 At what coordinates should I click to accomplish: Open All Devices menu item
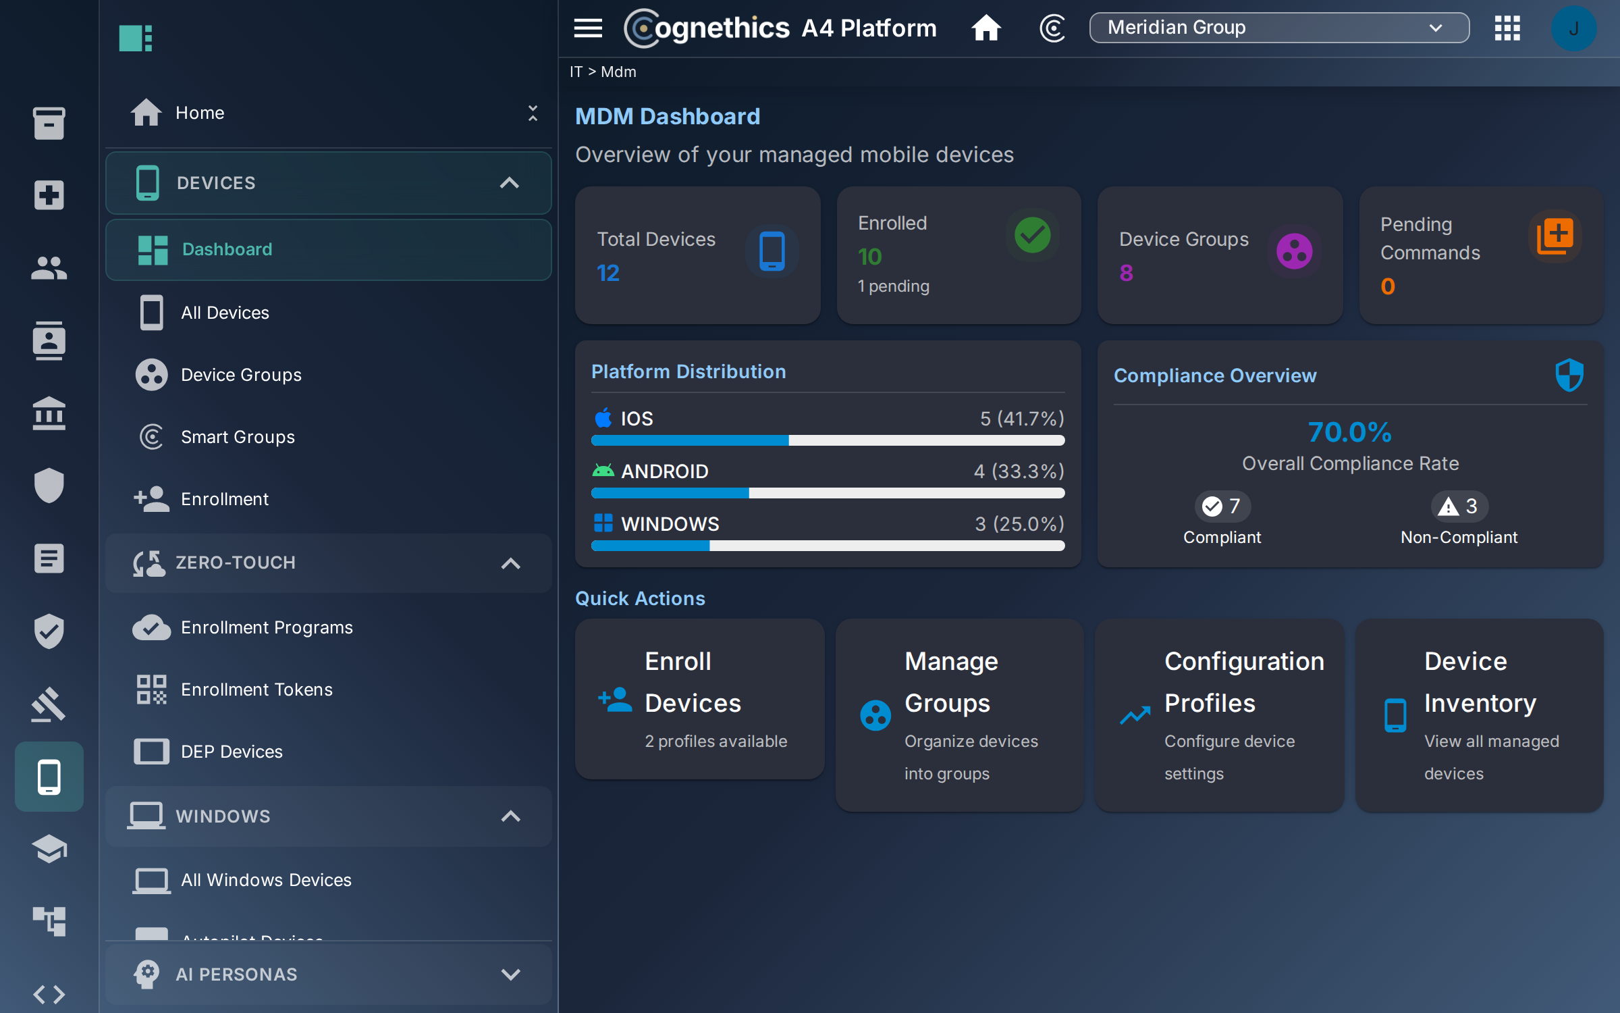(x=329, y=313)
